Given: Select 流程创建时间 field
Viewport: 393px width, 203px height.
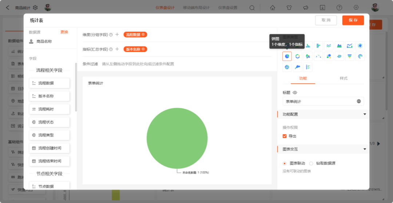Looking at the screenshot, I should (x=49, y=148).
